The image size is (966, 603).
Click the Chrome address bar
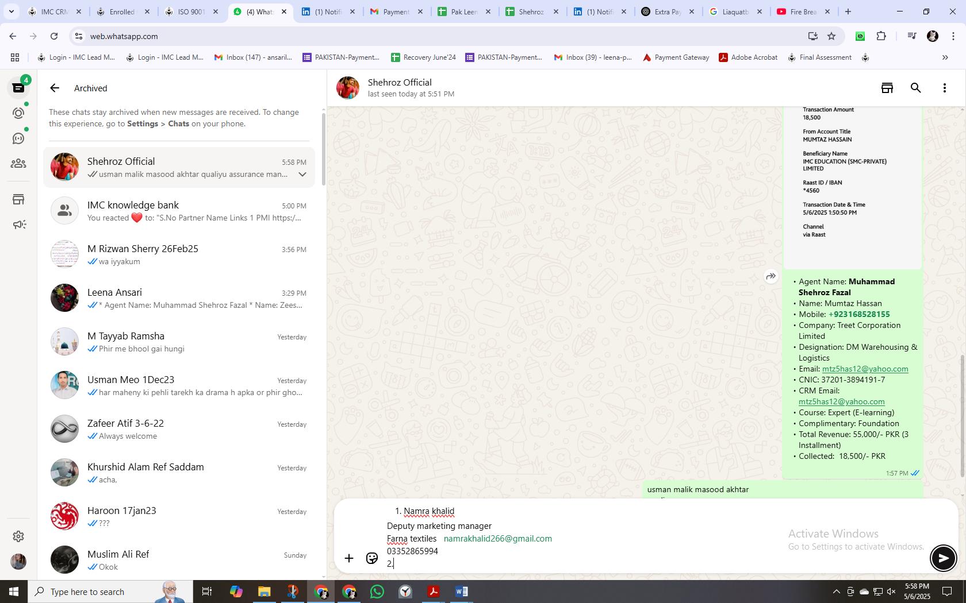437,36
